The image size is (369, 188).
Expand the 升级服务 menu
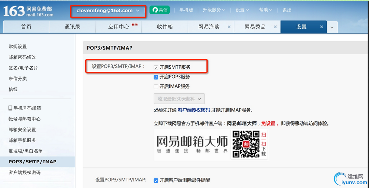[214, 10]
